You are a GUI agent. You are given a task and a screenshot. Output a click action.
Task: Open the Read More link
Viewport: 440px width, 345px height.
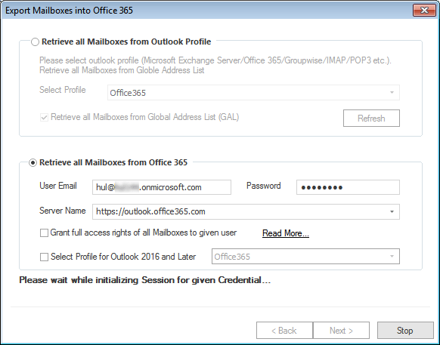(x=286, y=233)
